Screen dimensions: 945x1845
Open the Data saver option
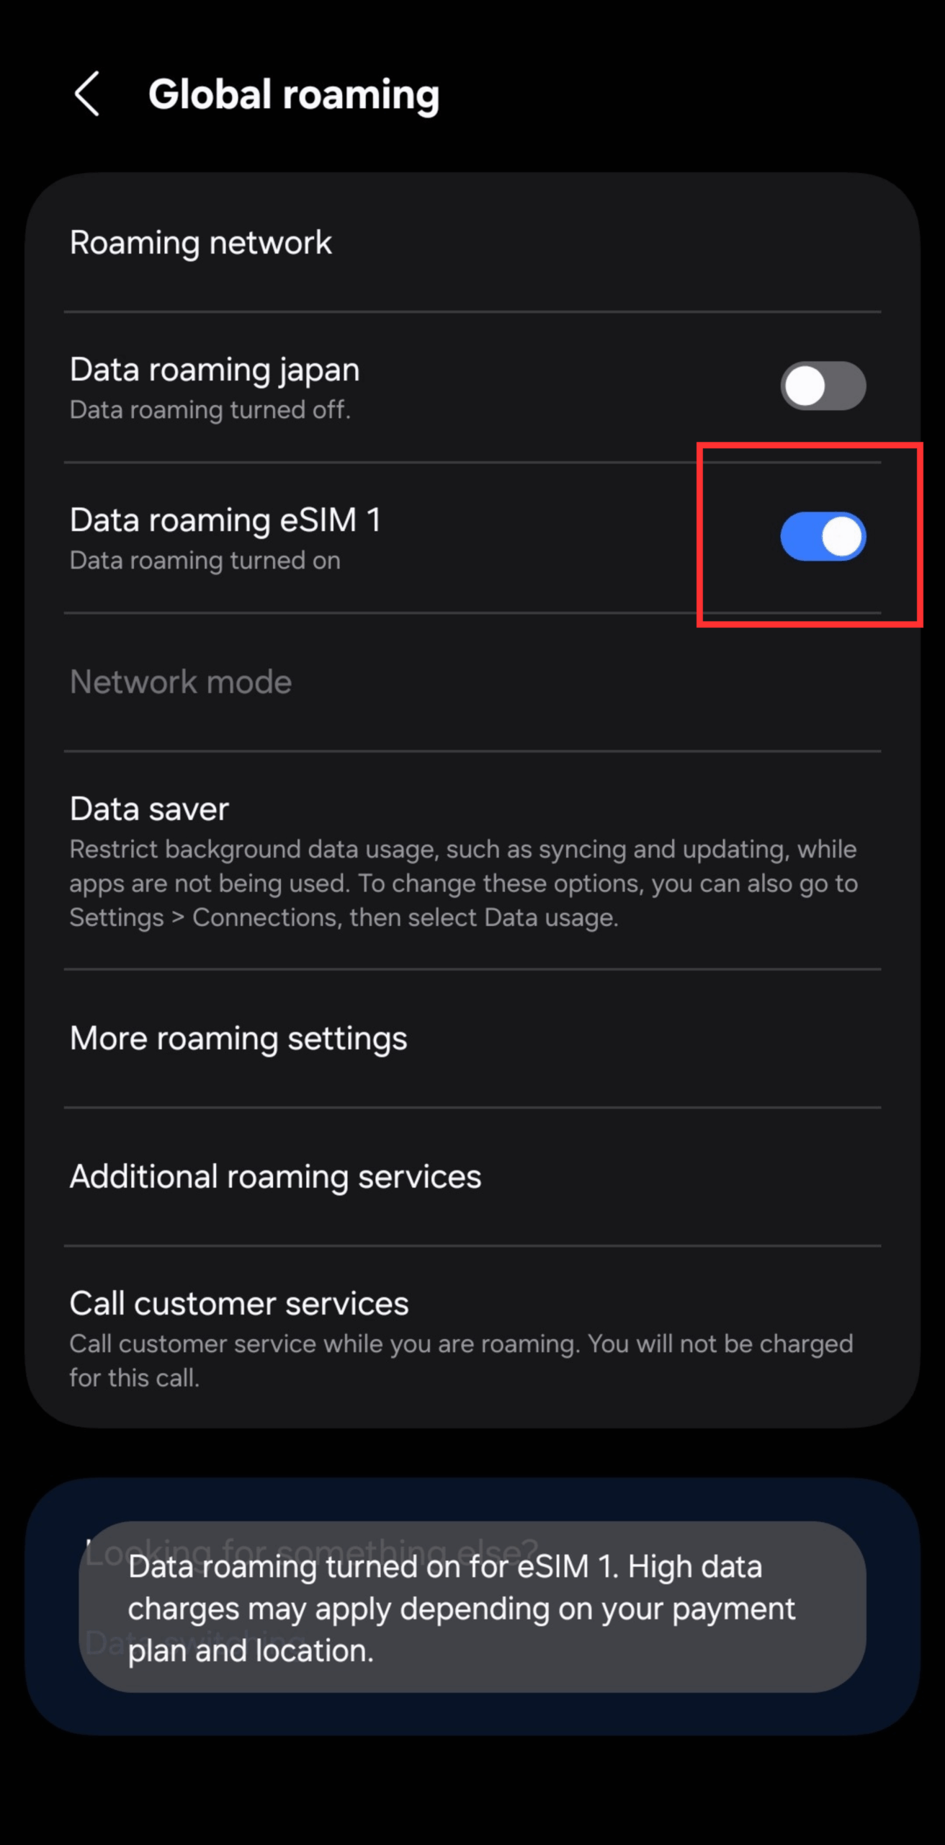point(472,861)
